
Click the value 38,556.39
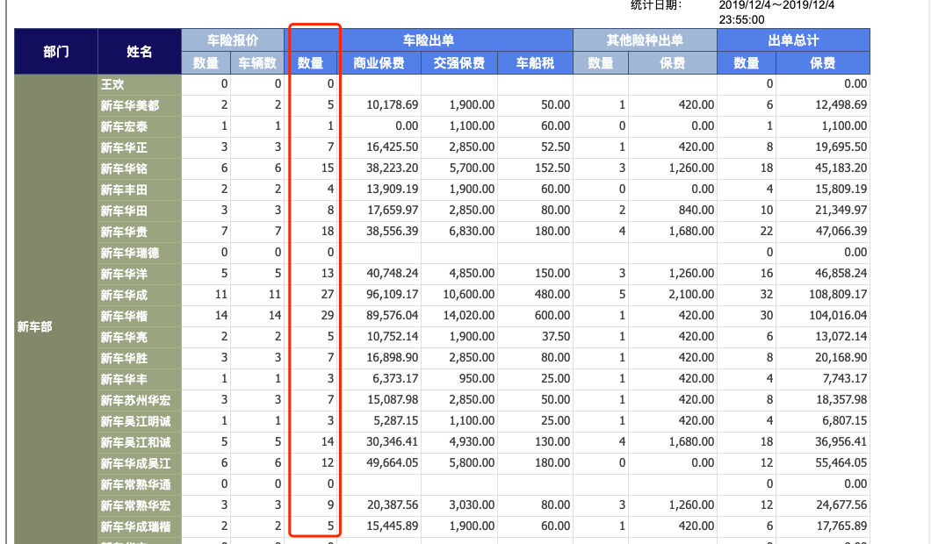click(392, 232)
